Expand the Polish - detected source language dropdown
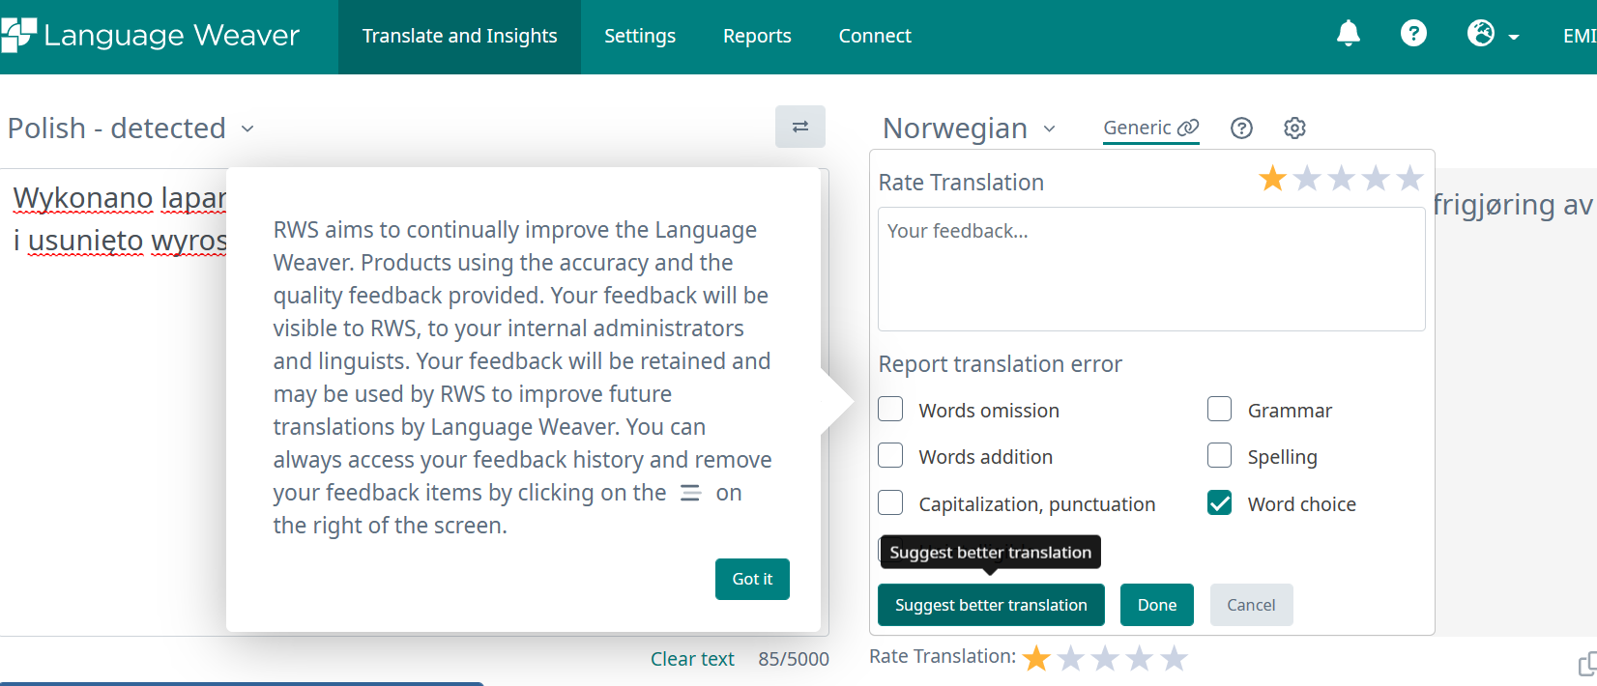 pos(131,129)
